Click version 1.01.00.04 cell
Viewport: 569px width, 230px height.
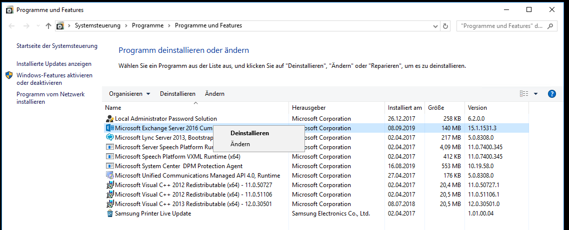(480, 214)
